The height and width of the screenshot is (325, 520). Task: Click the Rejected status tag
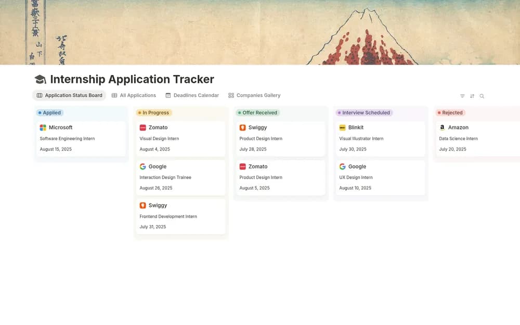(450, 113)
